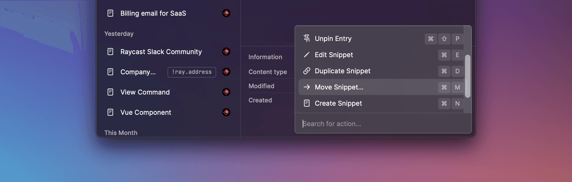This screenshot has width=572, height=182.
Task: Select the Raycast Slack Community snippet
Action: (168, 52)
